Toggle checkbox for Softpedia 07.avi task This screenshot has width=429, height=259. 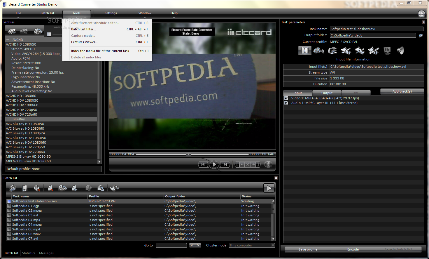click(9, 239)
